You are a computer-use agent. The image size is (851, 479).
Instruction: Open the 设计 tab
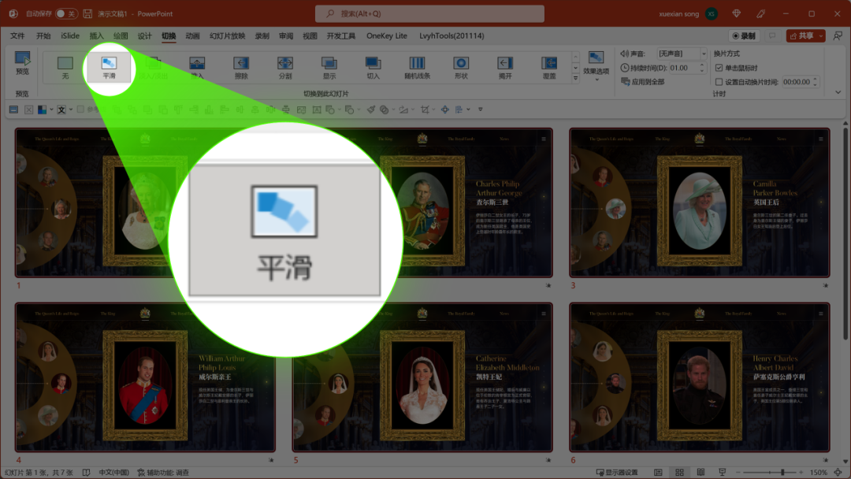click(x=144, y=35)
